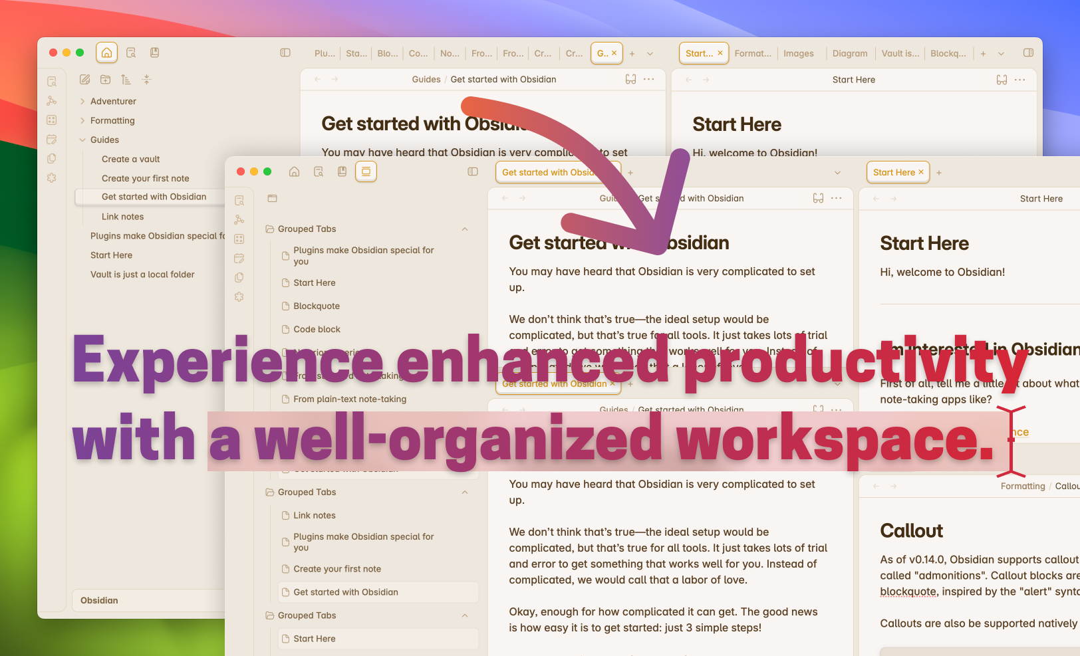Open the highlighted home icon in back window
Image resolution: width=1080 pixels, height=656 pixels.
106,53
